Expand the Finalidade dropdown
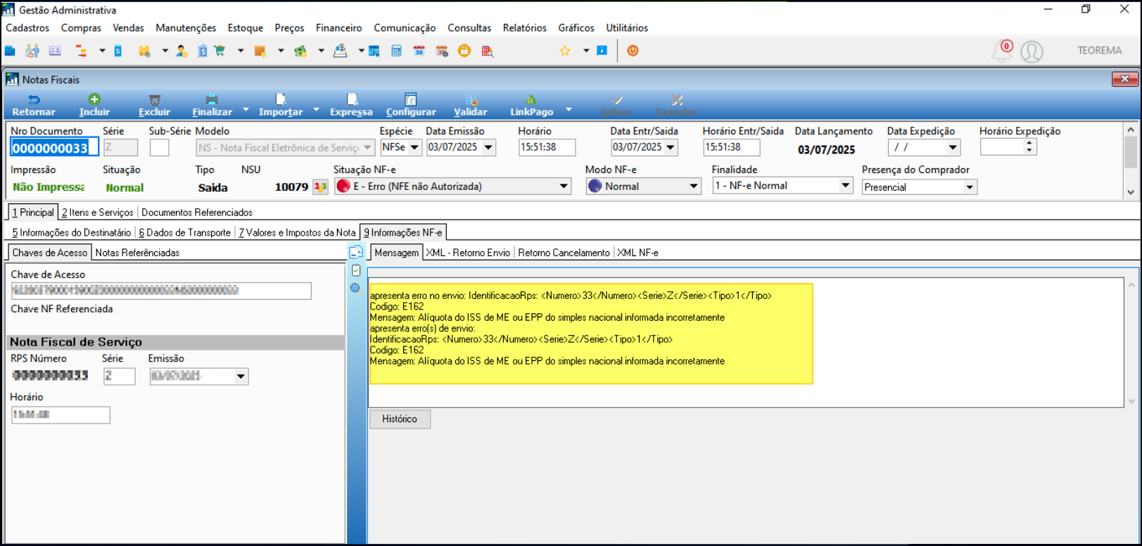This screenshot has height=546, width=1142. (845, 186)
